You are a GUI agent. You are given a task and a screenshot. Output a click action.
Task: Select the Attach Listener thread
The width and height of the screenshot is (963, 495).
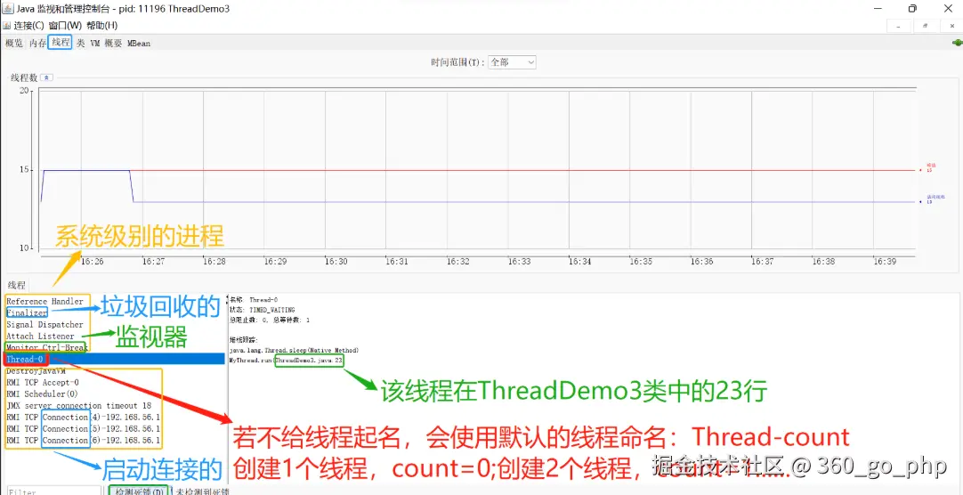coord(40,336)
